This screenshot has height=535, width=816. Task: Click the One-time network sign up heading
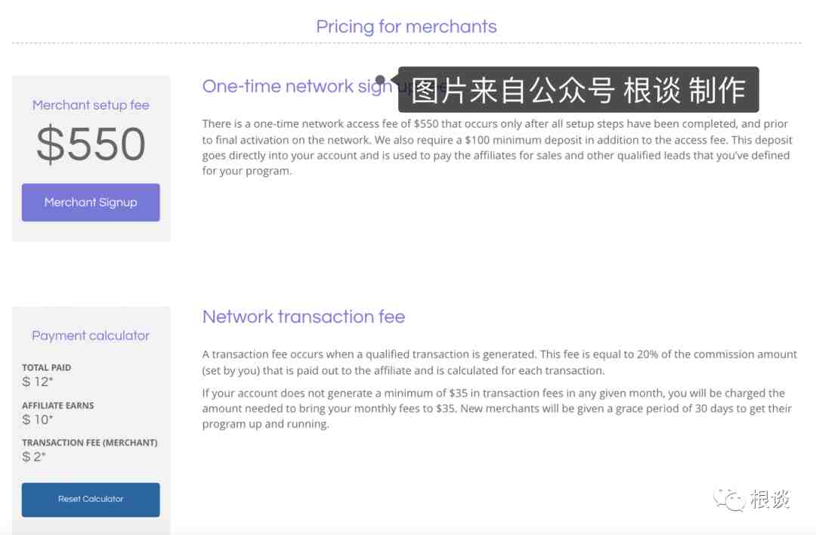click(297, 86)
